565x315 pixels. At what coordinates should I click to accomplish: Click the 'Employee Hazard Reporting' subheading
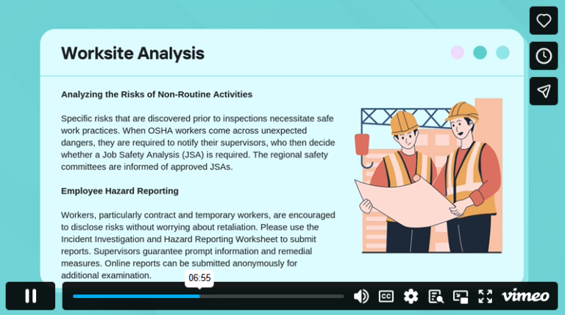point(120,191)
